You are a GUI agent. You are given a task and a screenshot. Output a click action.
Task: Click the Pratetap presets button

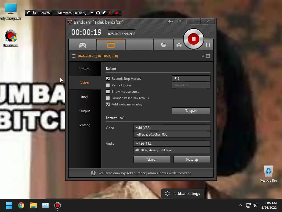coord(192,160)
